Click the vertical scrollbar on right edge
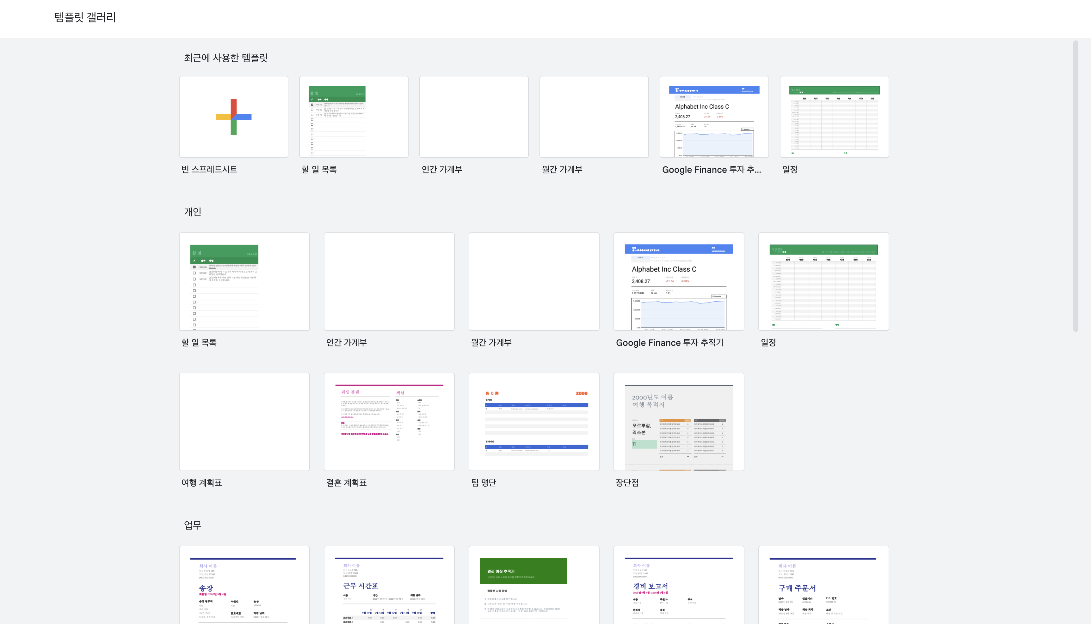The width and height of the screenshot is (1091, 624). click(1076, 186)
